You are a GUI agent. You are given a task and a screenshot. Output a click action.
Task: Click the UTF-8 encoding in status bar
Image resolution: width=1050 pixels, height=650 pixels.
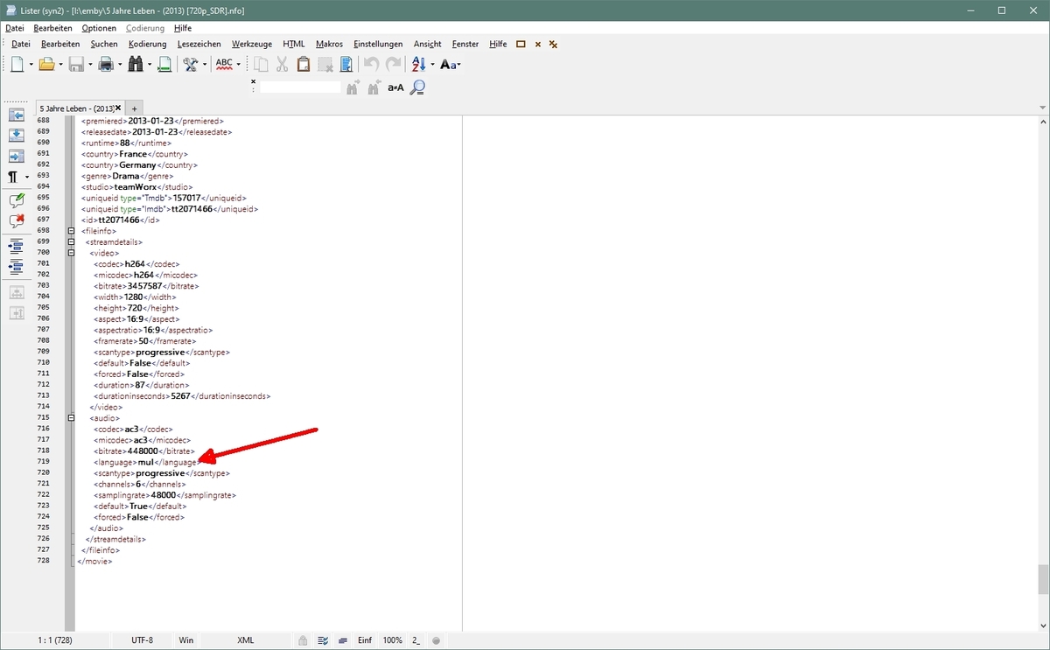click(x=142, y=640)
